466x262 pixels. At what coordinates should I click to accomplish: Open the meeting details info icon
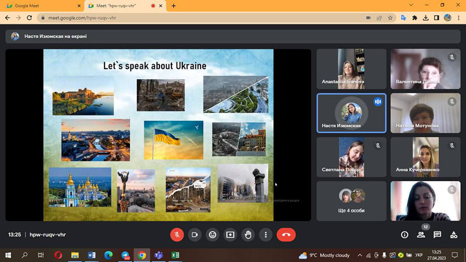click(404, 235)
